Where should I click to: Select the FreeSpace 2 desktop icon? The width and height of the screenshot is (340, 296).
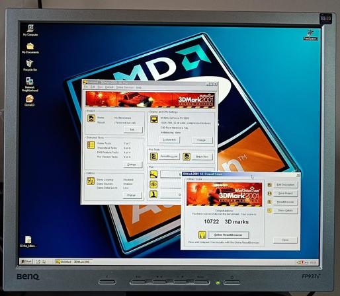click(x=310, y=35)
